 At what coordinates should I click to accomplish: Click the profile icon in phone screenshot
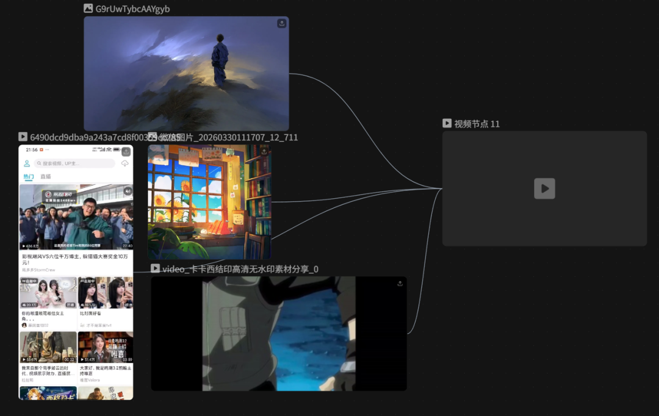coord(27,163)
